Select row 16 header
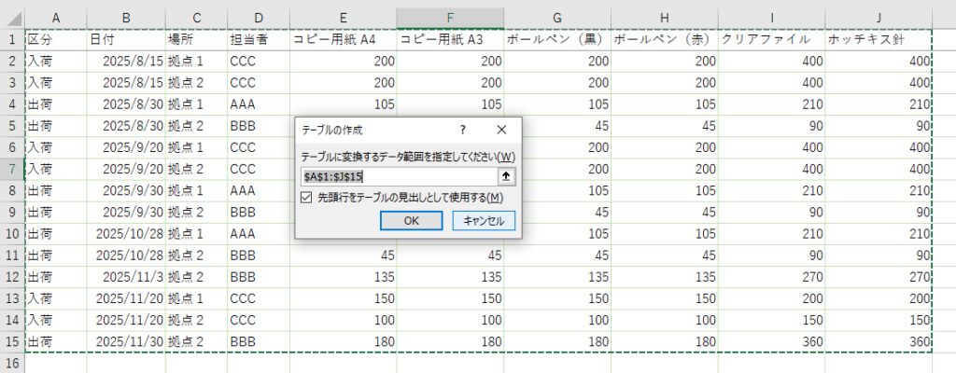Viewport: 956px width, 373px height. click(12, 364)
